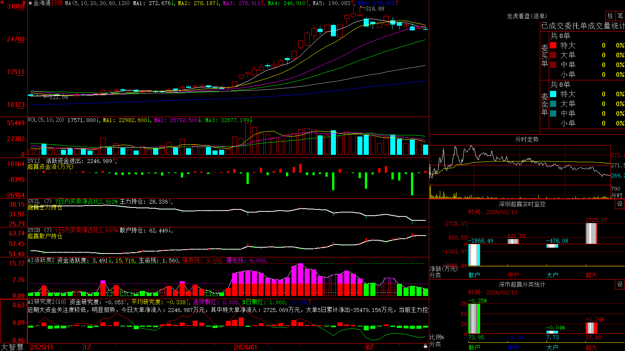Screen dimensions: 625x351
Task: Click the red question mark help icon
Action: (x=24, y=3)
